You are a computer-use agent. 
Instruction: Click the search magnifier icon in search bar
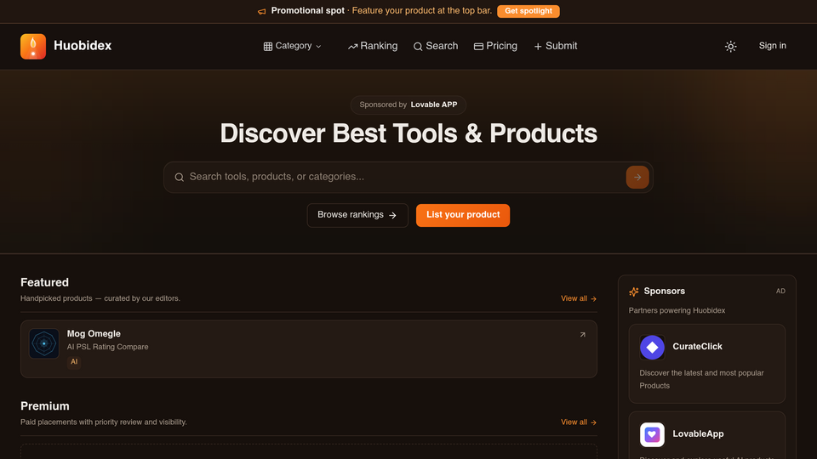[180, 177]
